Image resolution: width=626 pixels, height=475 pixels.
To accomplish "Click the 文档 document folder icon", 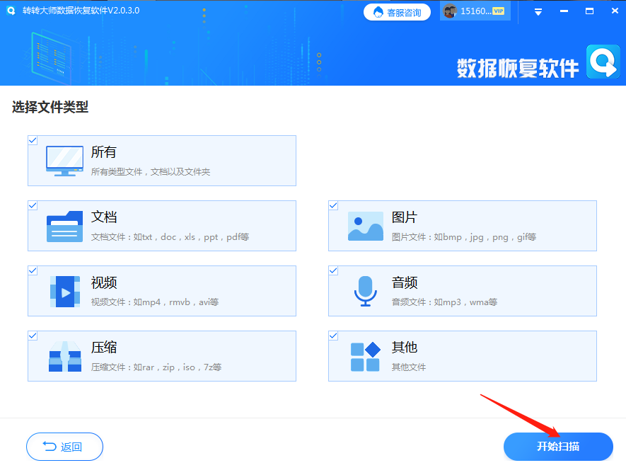I will pos(65,225).
